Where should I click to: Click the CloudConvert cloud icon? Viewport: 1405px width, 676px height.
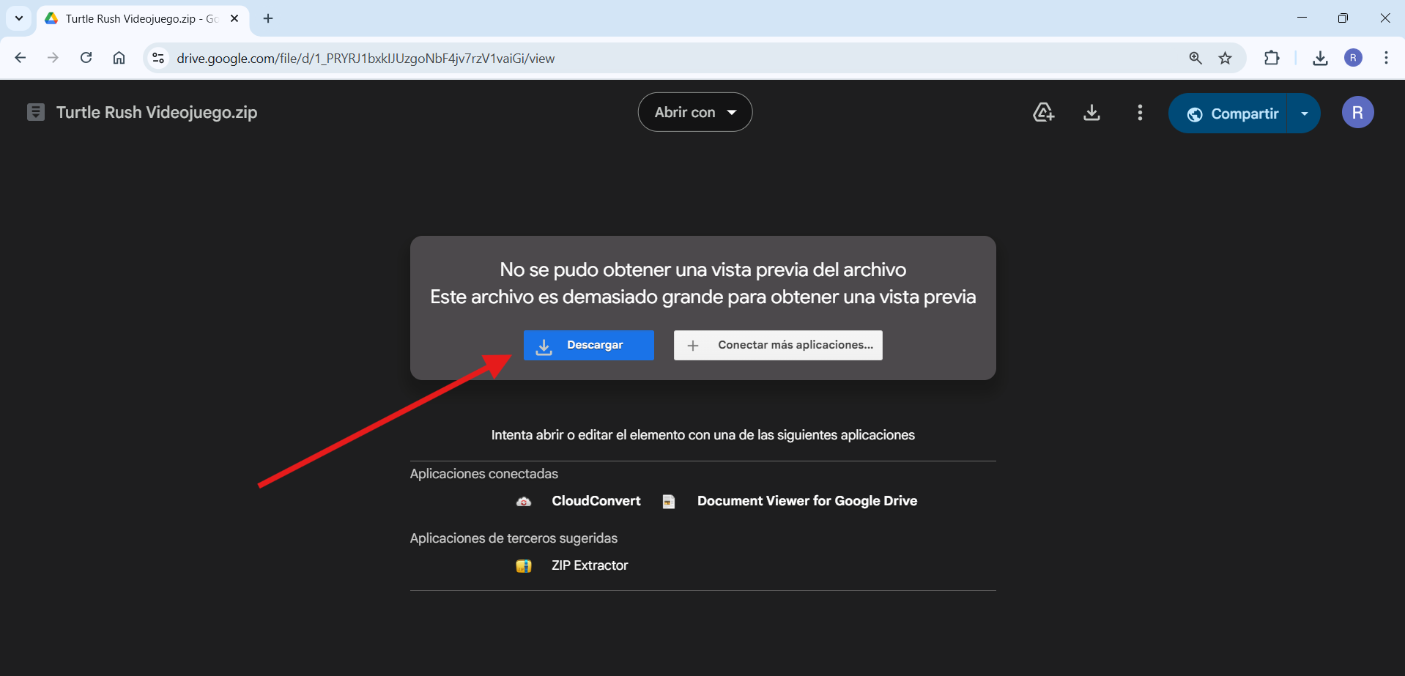pyautogui.click(x=524, y=502)
